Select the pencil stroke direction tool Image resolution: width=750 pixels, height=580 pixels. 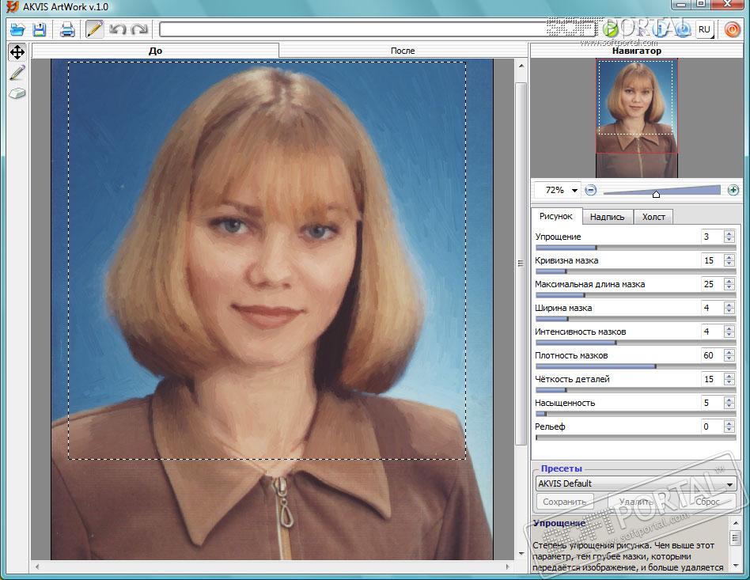pyautogui.click(x=17, y=73)
